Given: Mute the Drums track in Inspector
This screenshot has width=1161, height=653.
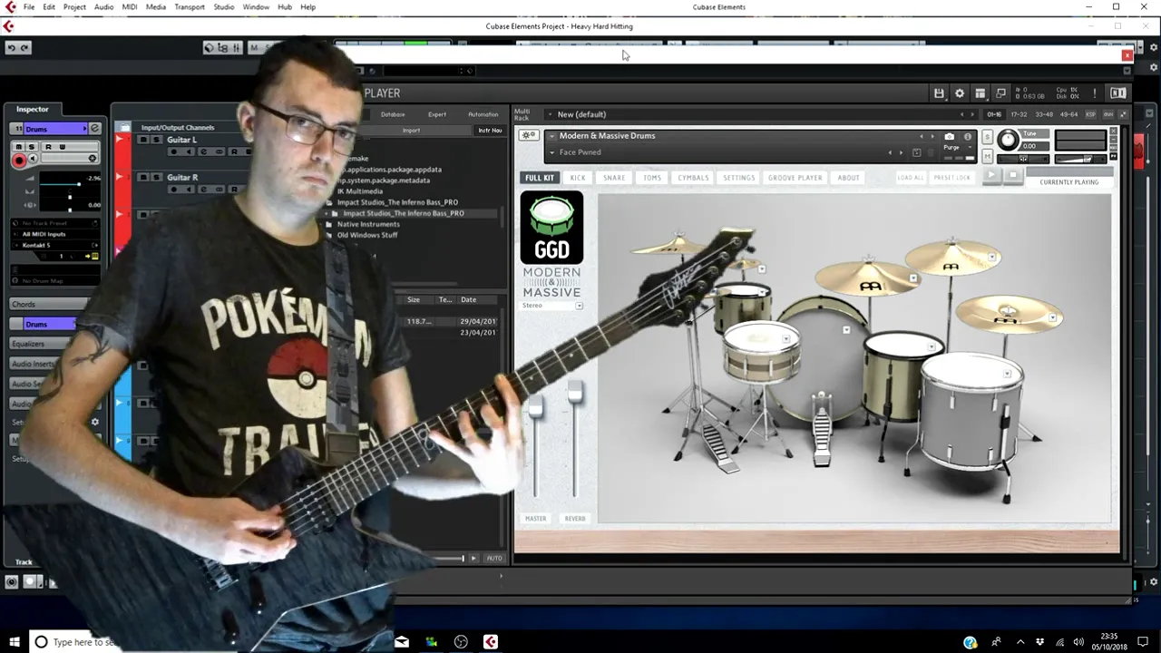Looking at the screenshot, I should (x=20, y=147).
